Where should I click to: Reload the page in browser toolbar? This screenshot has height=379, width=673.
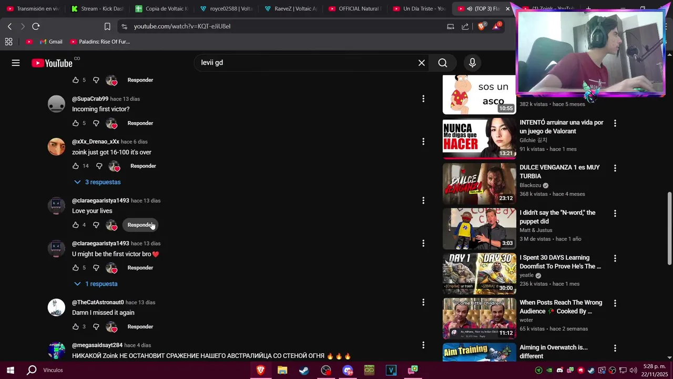pos(36,26)
